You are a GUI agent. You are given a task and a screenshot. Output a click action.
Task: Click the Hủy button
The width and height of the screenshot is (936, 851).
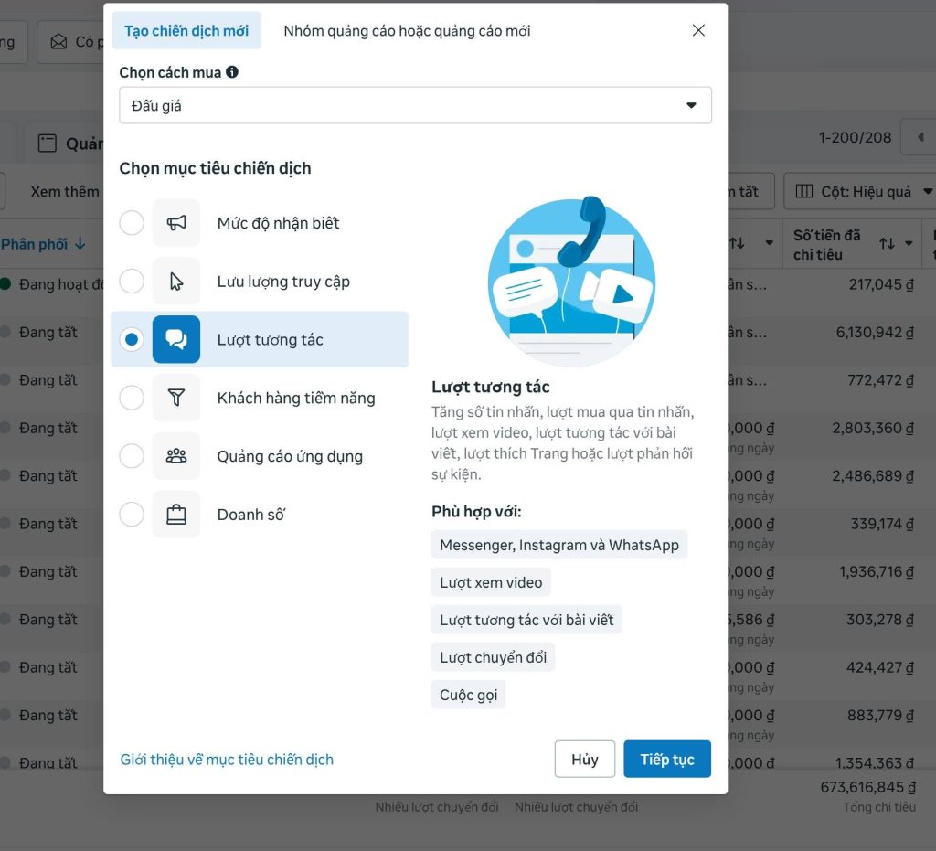[x=584, y=759]
